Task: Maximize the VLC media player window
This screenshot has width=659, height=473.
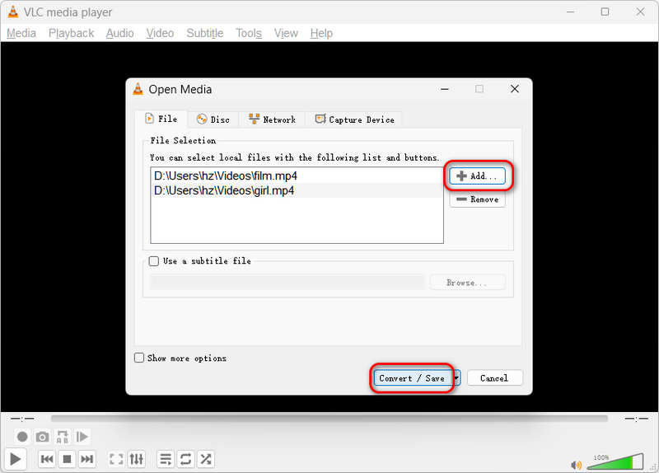Action: [605, 12]
